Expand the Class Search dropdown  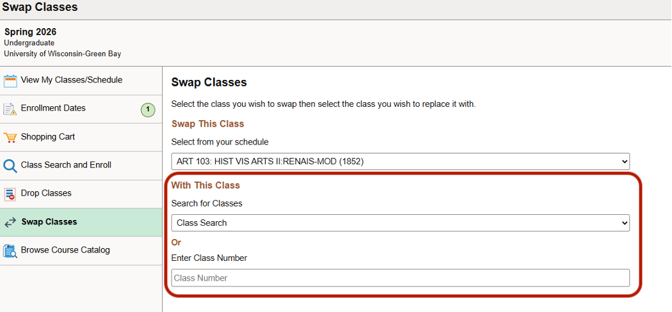pyautogui.click(x=400, y=223)
